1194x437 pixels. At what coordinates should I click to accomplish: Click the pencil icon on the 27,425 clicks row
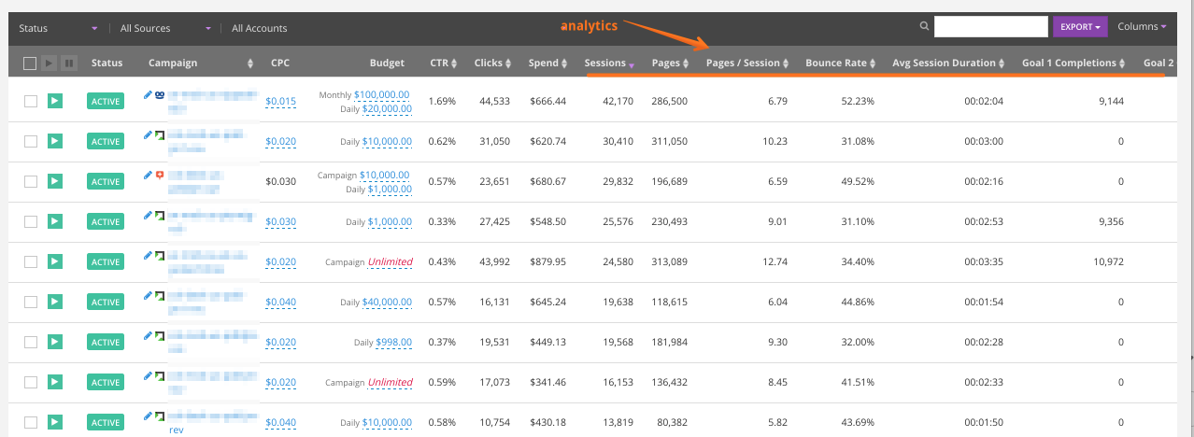[x=148, y=215]
